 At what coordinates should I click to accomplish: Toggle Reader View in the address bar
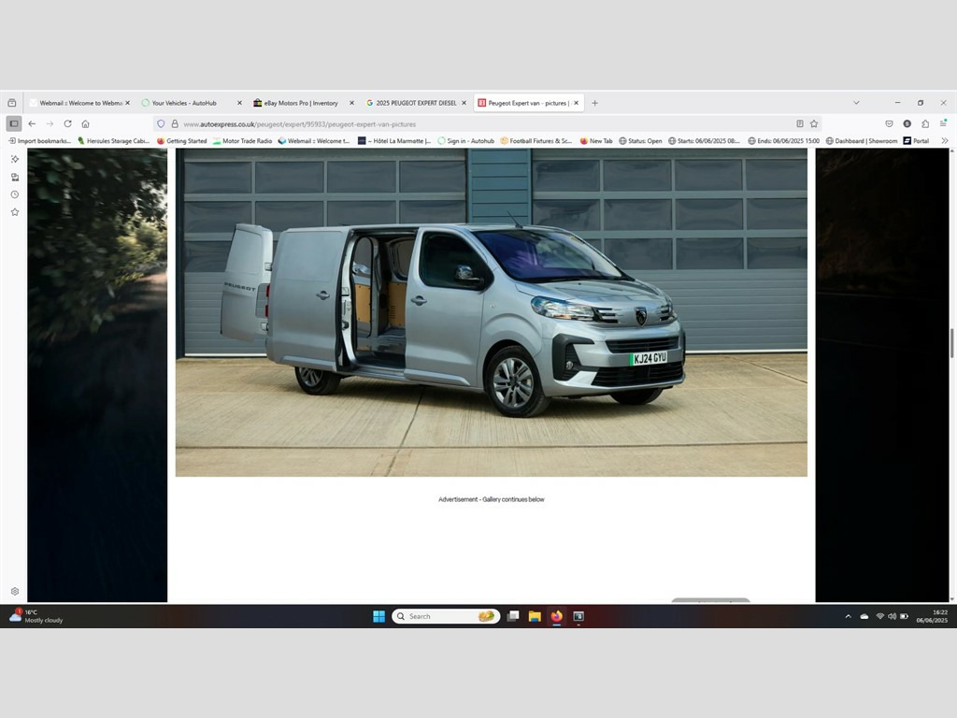click(x=800, y=123)
